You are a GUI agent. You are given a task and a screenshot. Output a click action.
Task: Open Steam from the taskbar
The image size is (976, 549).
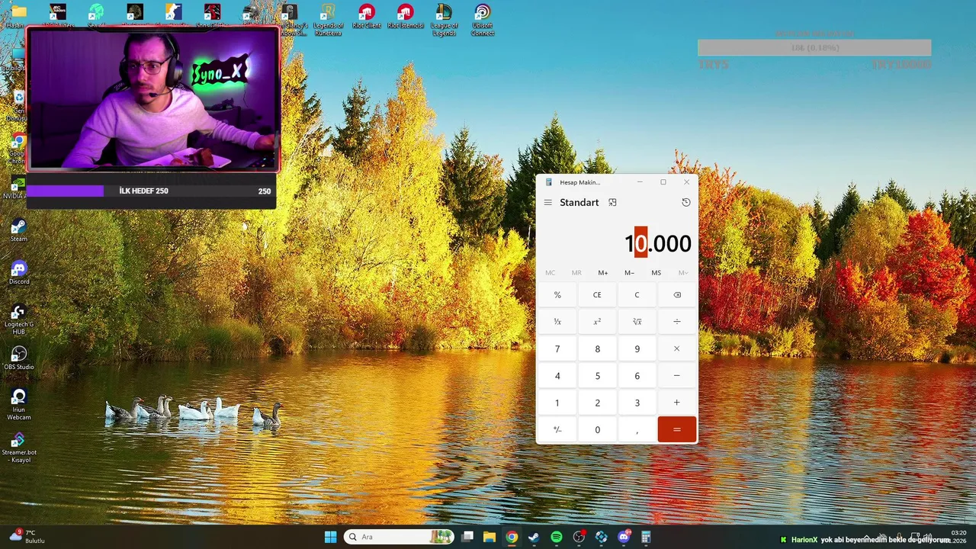(534, 537)
